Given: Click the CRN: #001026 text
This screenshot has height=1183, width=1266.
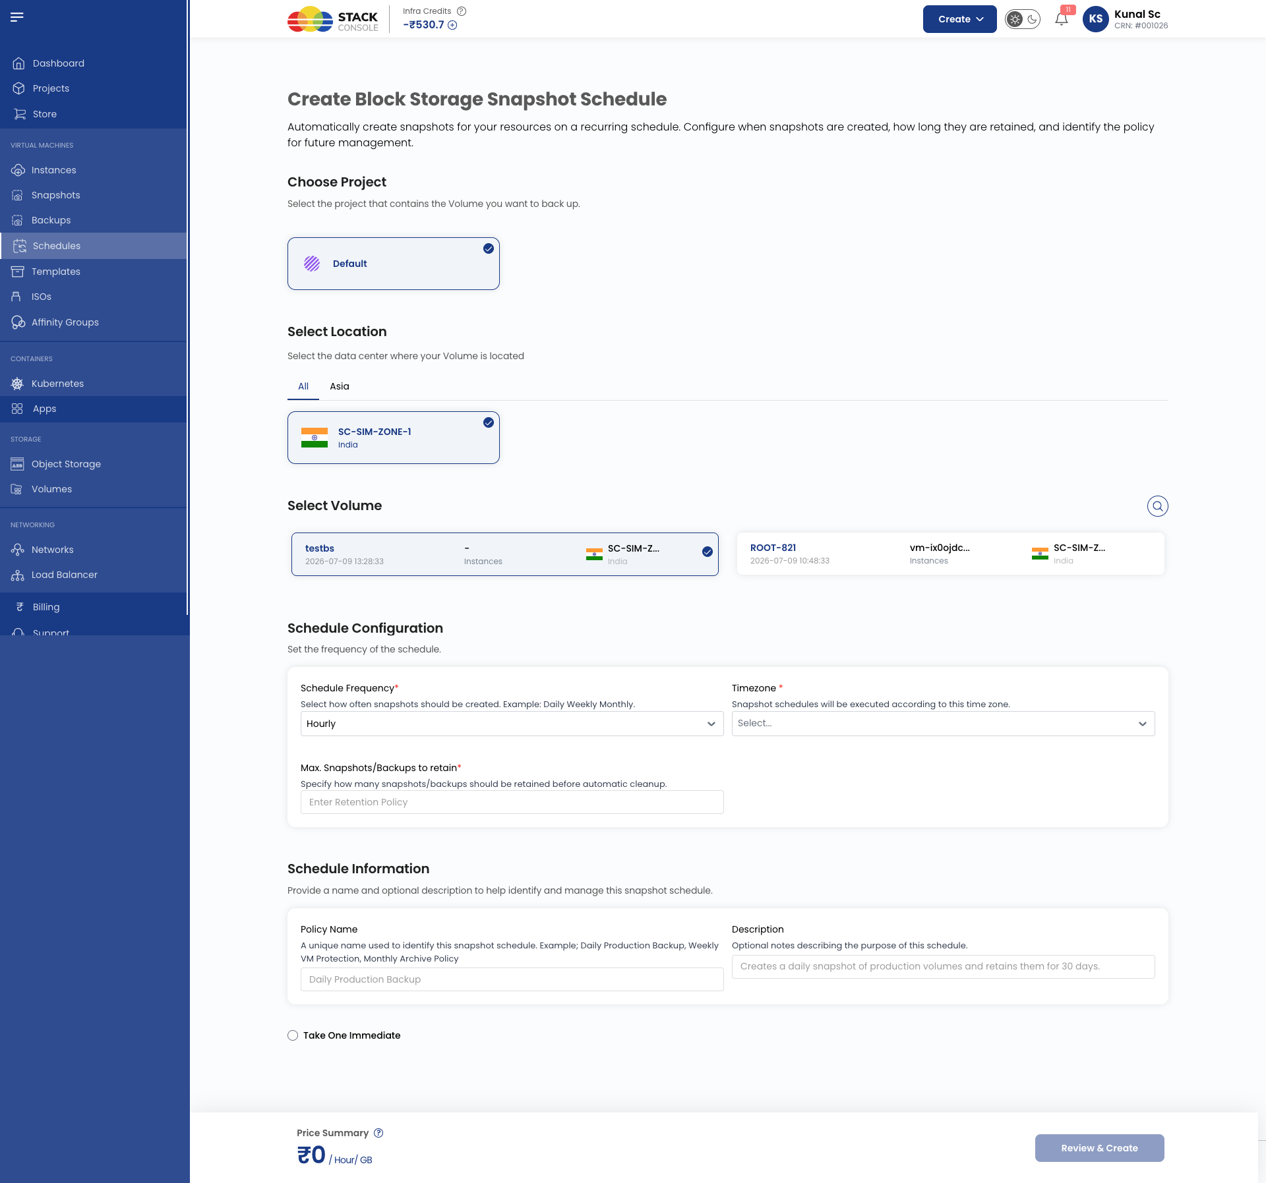Looking at the screenshot, I should tap(1141, 26).
